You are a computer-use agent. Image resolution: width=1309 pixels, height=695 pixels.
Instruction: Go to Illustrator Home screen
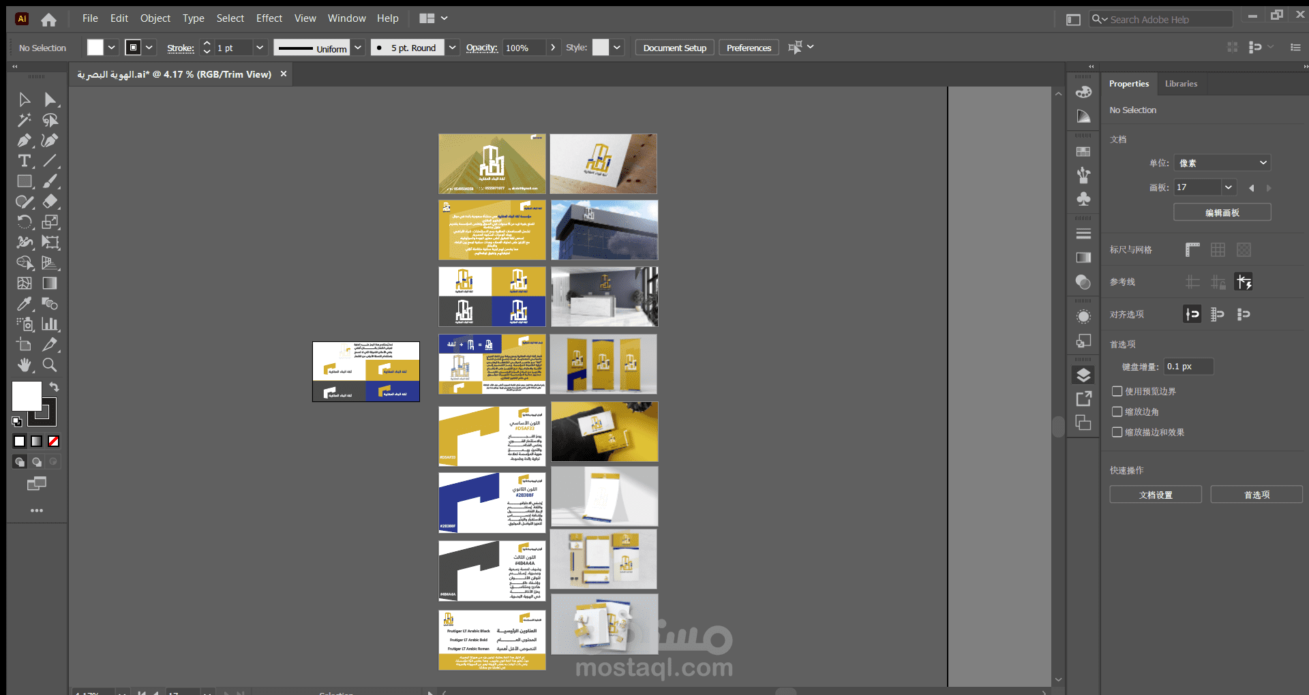pyautogui.click(x=48, y=20)
